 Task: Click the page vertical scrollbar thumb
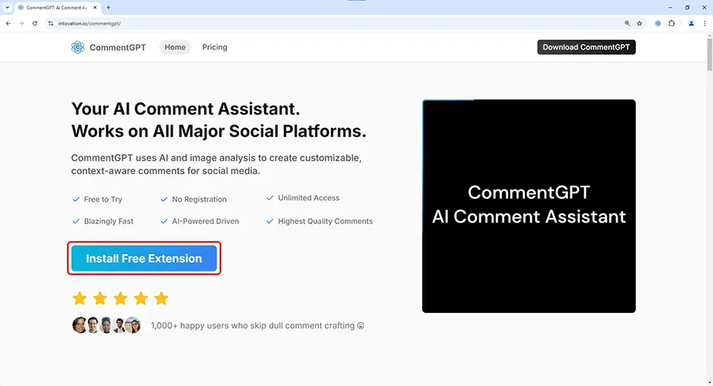pos(709,55)
